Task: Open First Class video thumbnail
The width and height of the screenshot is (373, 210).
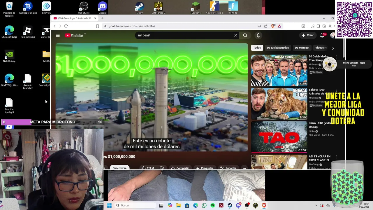Action: (279, 162)
